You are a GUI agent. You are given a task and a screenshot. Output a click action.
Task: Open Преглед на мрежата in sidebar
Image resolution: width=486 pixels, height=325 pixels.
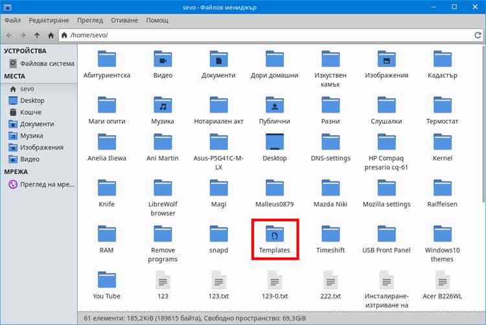[39, 185]
